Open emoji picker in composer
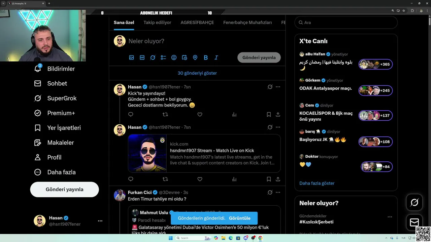The width and height of the screenshot is (431, 242). [x=174, y=57]
